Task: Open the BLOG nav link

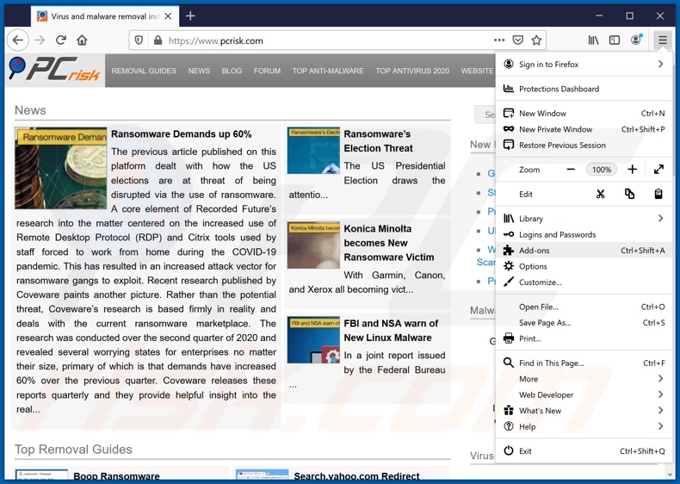Action: click(232, 71)
